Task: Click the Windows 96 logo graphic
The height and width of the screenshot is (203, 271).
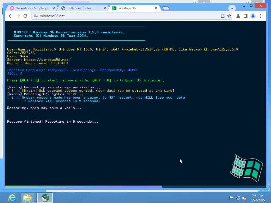Action: pyautogui.click(x=247, y=168)
